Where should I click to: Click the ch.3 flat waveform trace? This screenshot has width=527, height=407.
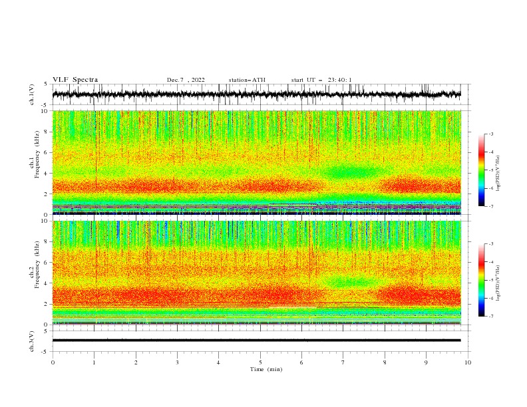coord(257,340)
